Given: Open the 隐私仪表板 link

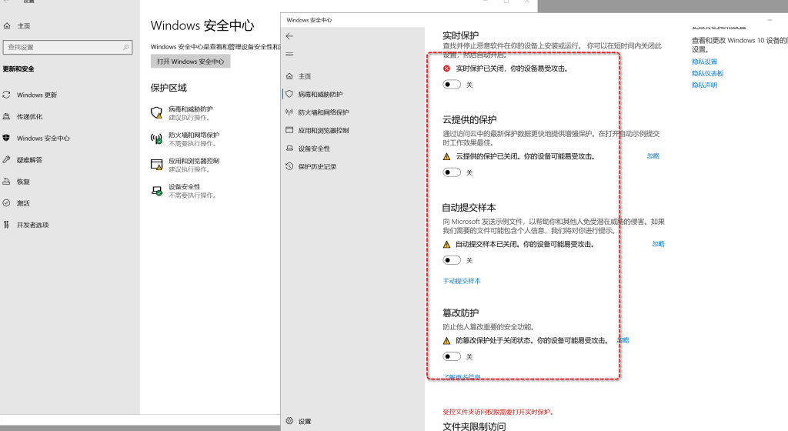Looking at the screenshot, I should coord(708,73).
